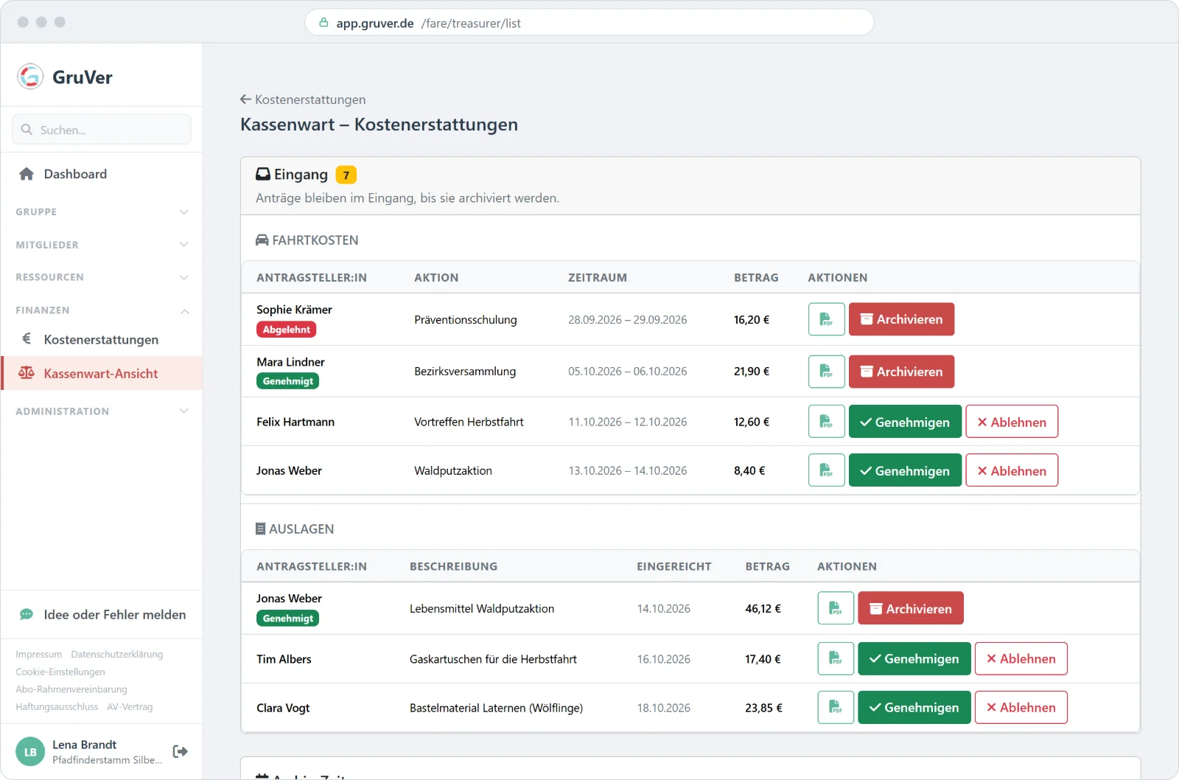Expand the ADMINISTRATION sidebar section
This screenshot has width=1179, height=780.
point(102,411)
